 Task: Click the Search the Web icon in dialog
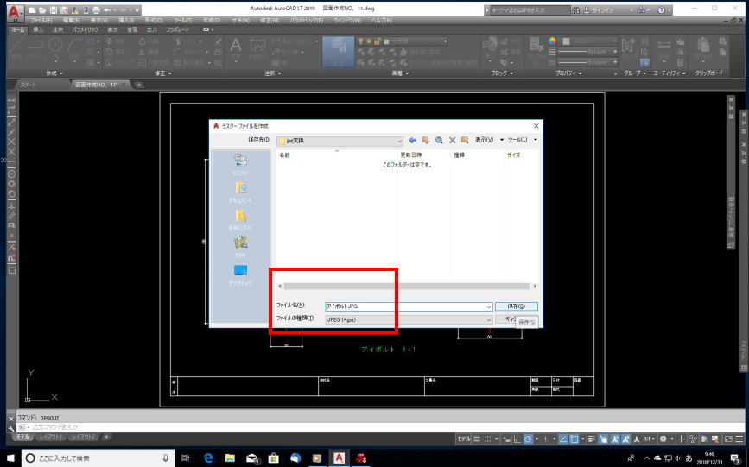439,140
